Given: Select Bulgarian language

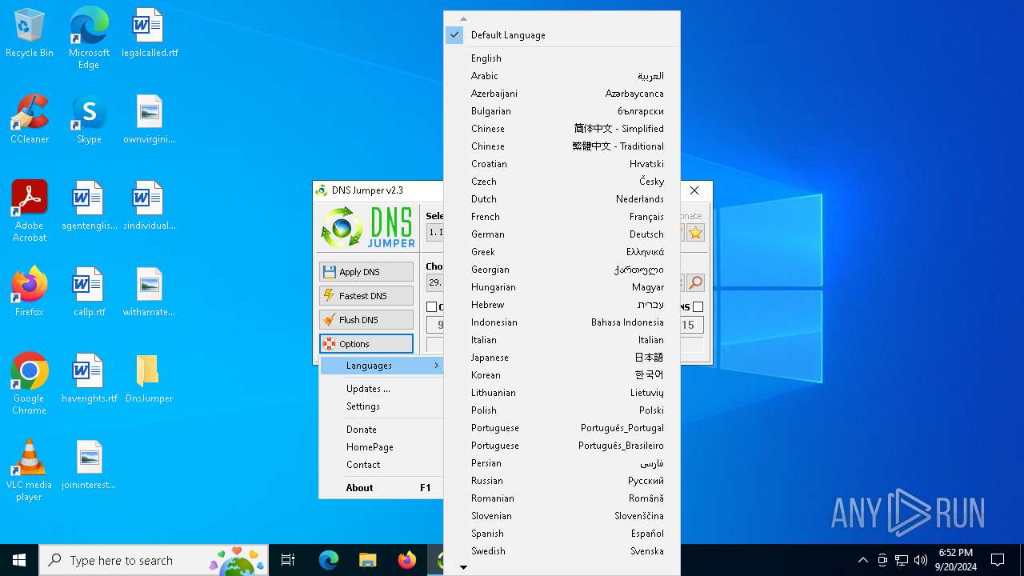Looking at the screenshot, I should (x=562, y=111).
